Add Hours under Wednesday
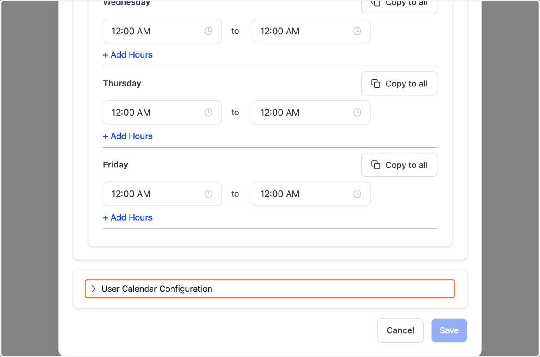 click(128, 55)
